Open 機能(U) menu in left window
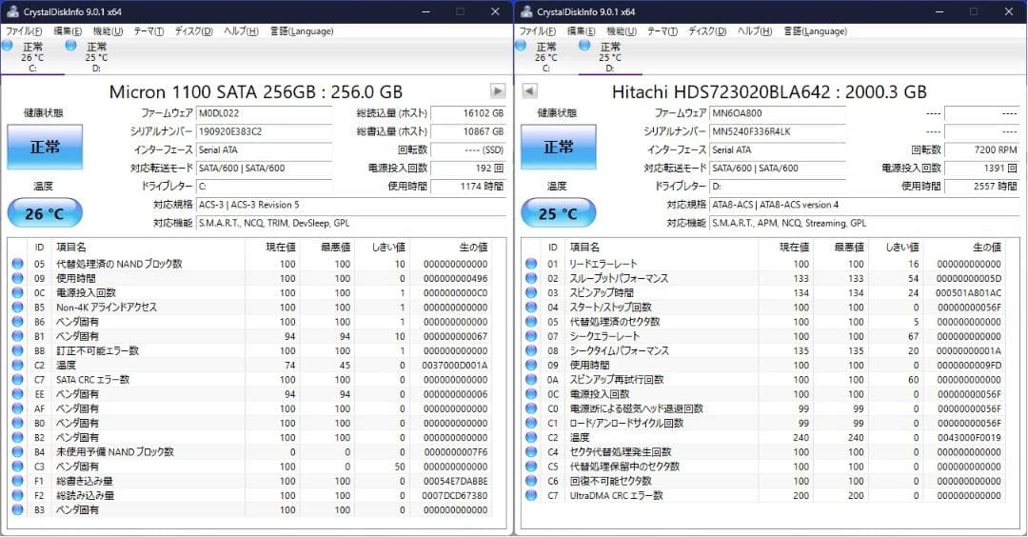 click(108, 30)
